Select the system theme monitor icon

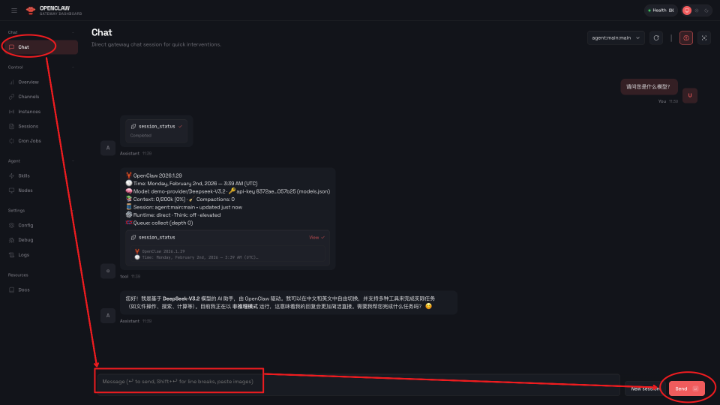686,10
